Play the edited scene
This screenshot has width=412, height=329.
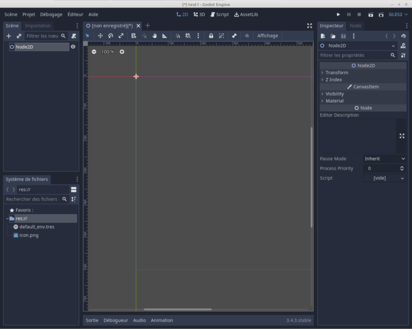coord(370,15)
